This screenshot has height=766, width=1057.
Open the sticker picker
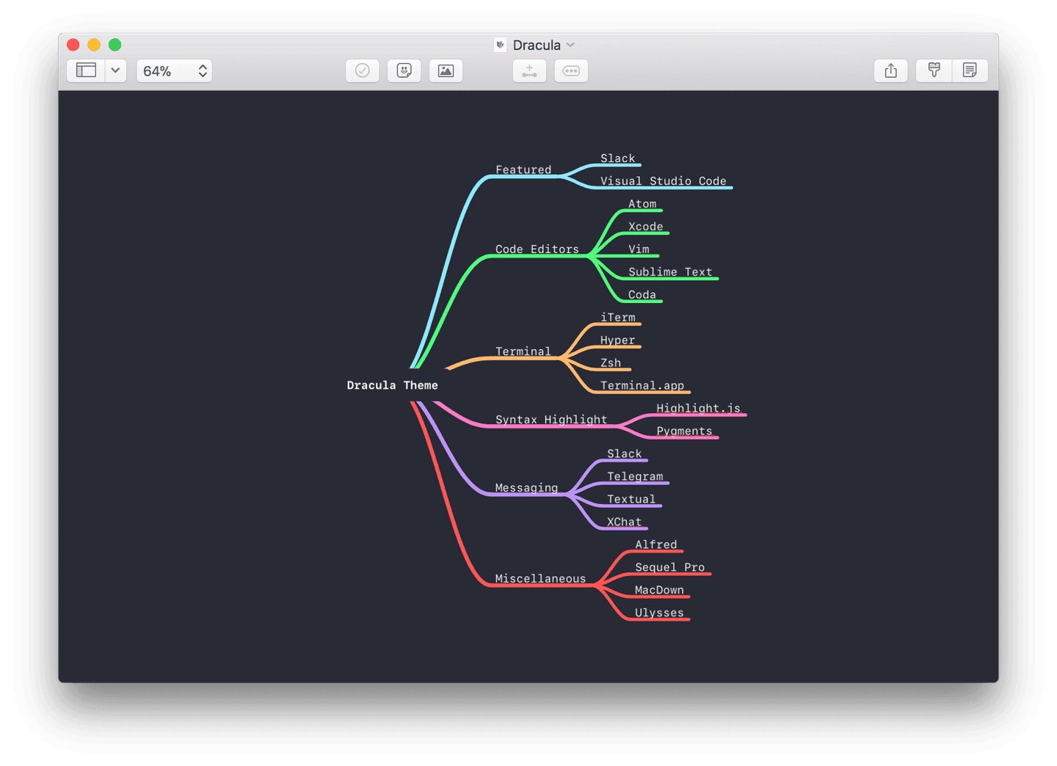click(404, 70)
